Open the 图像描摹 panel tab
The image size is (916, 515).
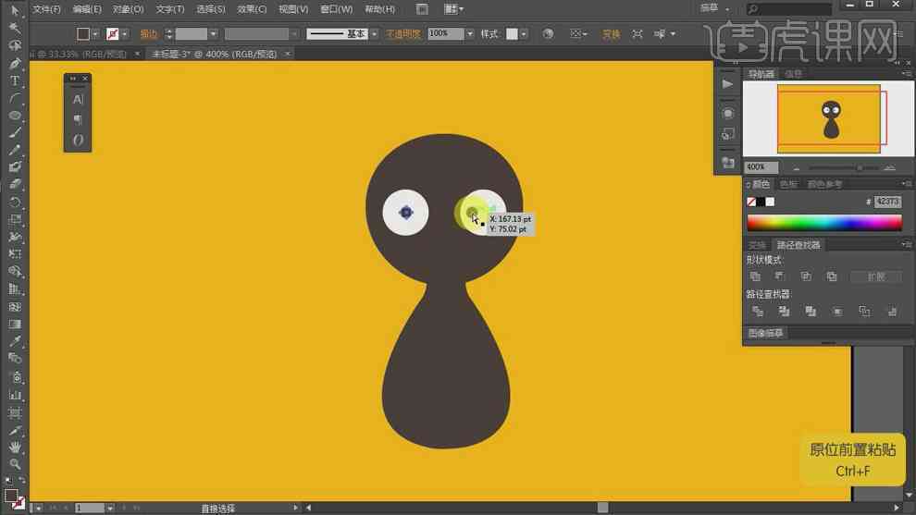tap(766, 333)
